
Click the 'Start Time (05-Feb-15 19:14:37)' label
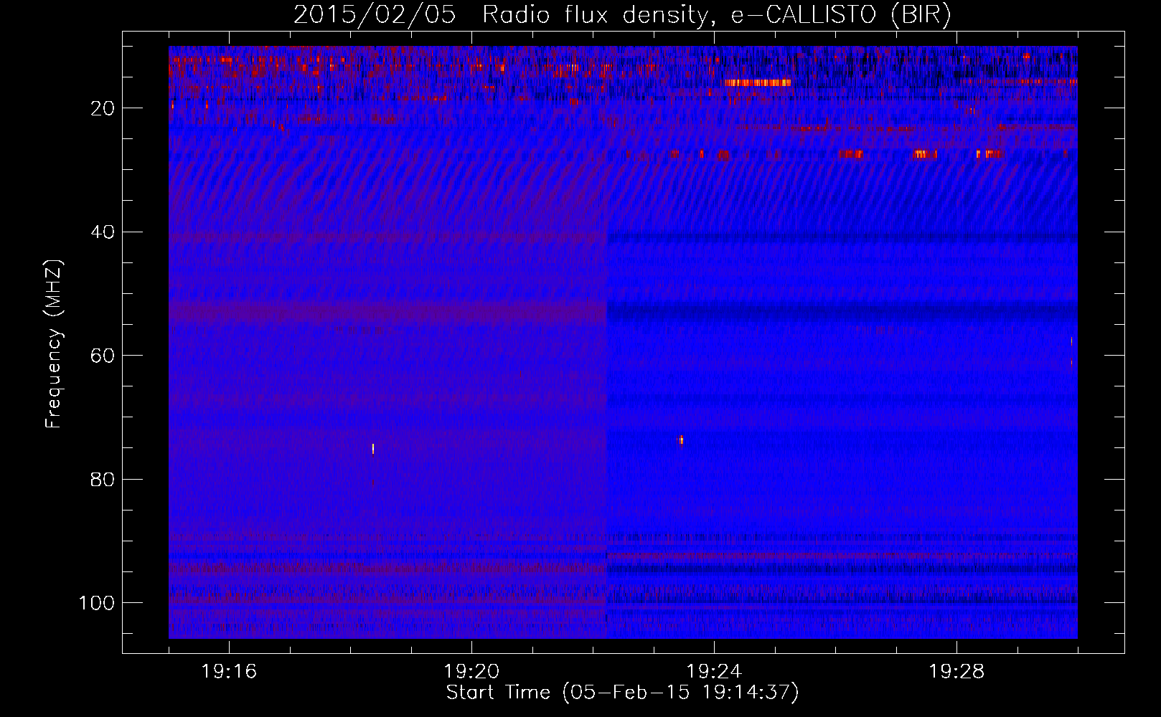point(622,693)
